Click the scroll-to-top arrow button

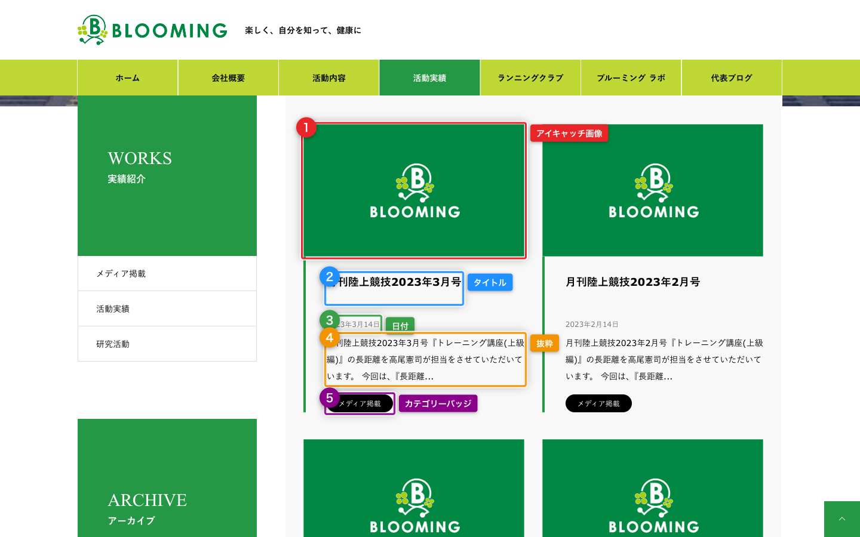tap(842, 519)
